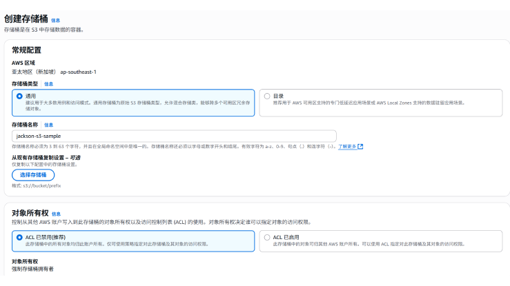Image resolution: width=510 pixels, height=286 pixels.
Task: Click the s3://bucket/prefix format hint text
Action: click(x=43, y=187)
